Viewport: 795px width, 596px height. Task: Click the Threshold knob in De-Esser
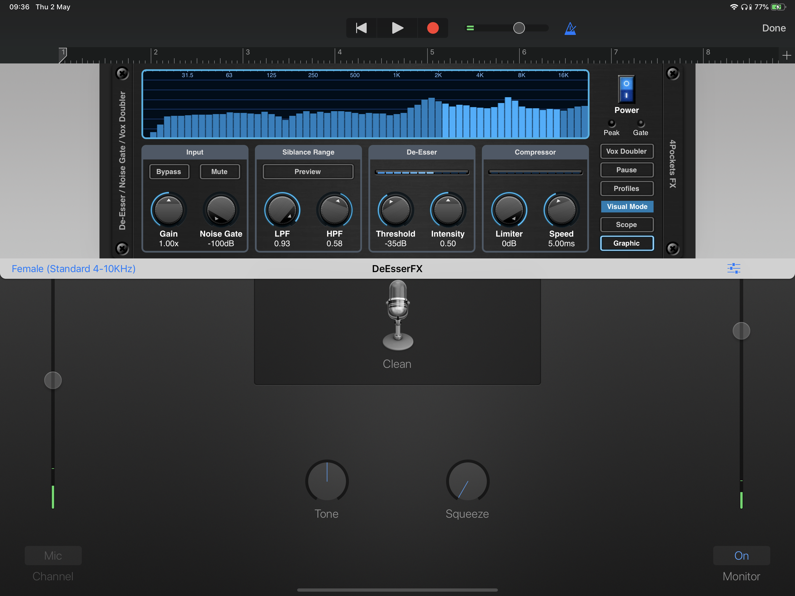(395, 210)
